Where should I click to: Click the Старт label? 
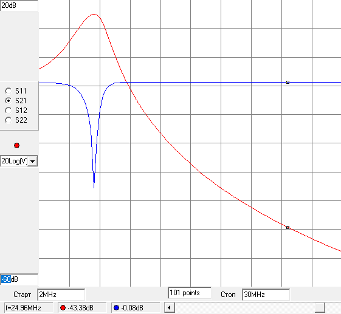pos(22,295)
